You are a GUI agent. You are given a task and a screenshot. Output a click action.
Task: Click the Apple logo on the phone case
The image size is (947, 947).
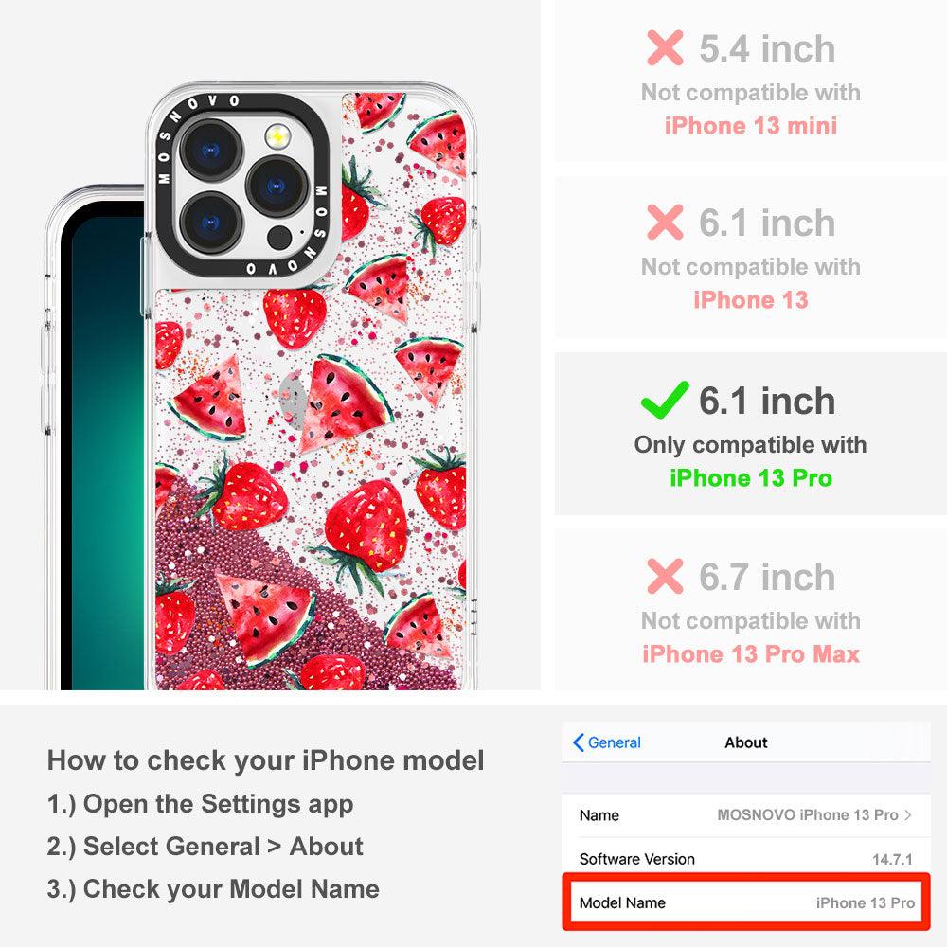[293, 400]
